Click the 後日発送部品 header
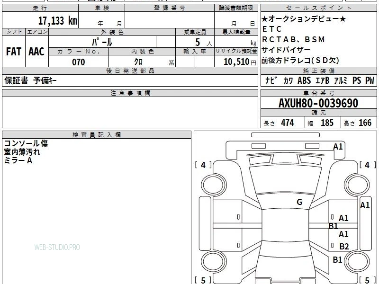Screen dimensions: 379x284 [x=130, y=71]
